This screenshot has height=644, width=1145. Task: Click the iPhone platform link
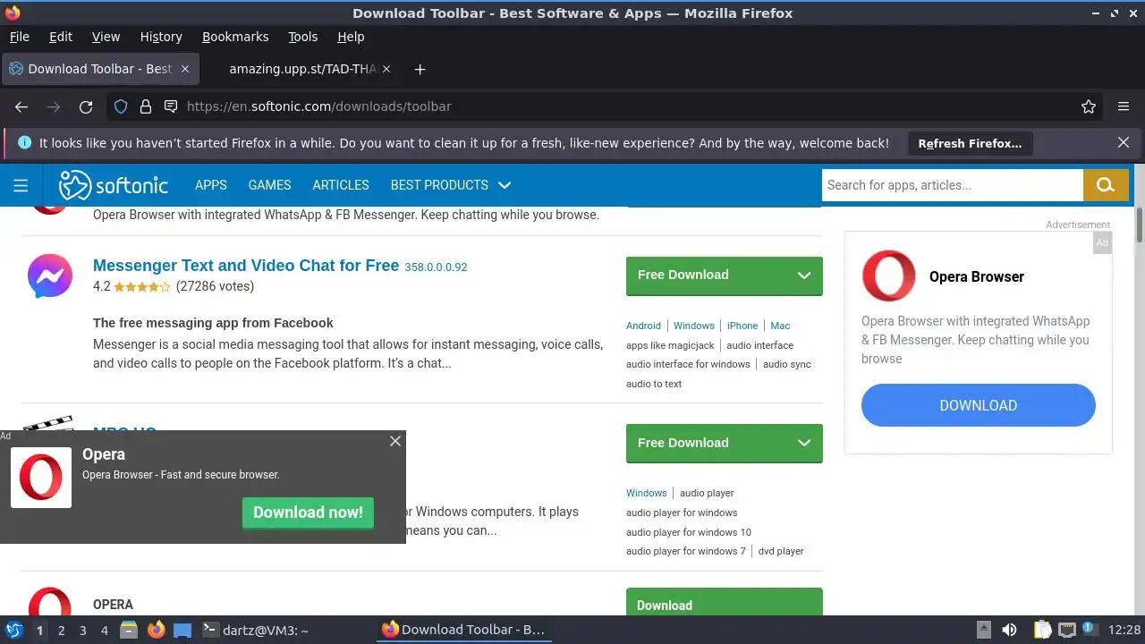click(742, 326)
